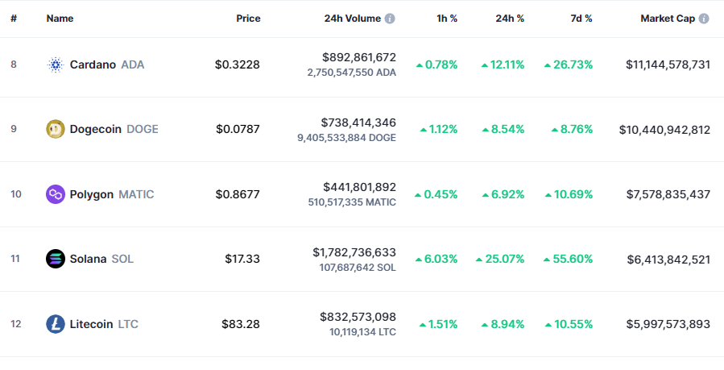Click the purple Polygon logo icon

[56, 194]
